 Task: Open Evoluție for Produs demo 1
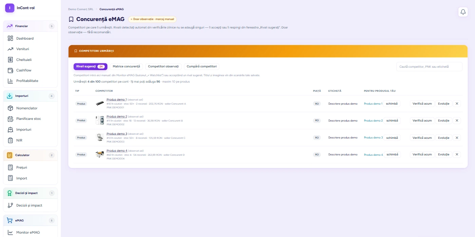pyautogui.click(x=443, y=104)
